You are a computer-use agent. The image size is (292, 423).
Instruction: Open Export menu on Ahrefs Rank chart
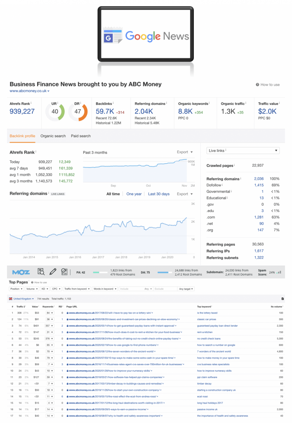click(x=185, y=152)
